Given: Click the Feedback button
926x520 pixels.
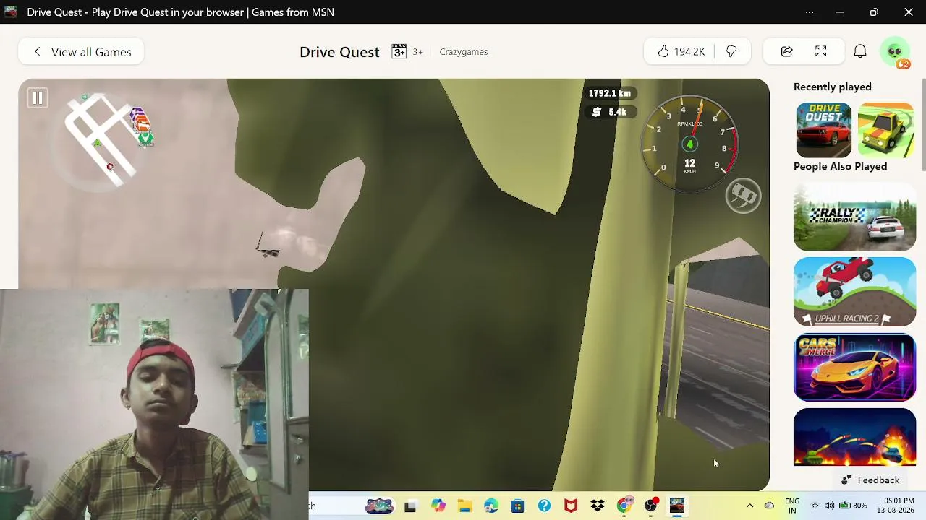Looking at the screenshot, I should (870, 480).
